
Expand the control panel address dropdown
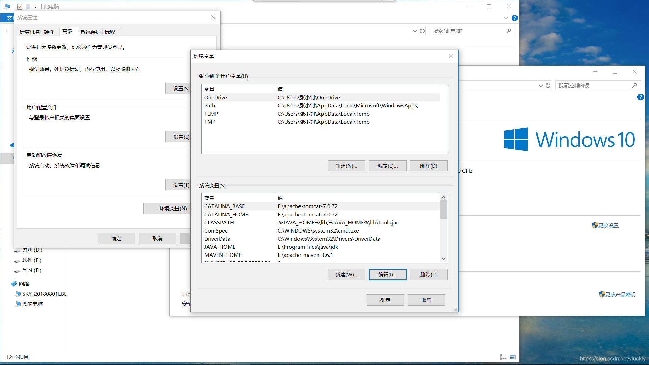(x=540, y=86)
